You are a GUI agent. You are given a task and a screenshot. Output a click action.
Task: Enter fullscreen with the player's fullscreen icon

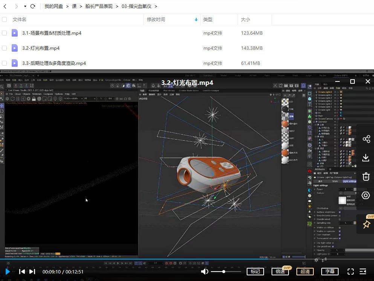350,271
